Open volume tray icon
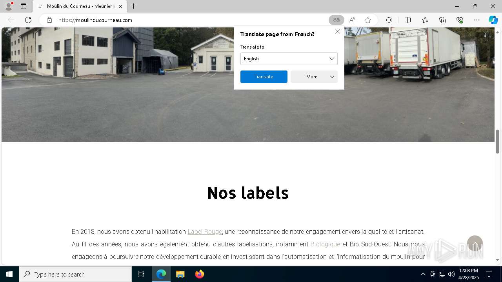The image size is (502, 282). point(451,274)
